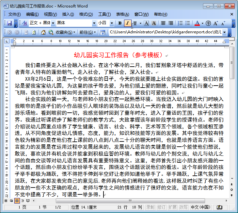The image size is (238, 213).
Task: Open the 帮助(H) menu
Action: 161,14
